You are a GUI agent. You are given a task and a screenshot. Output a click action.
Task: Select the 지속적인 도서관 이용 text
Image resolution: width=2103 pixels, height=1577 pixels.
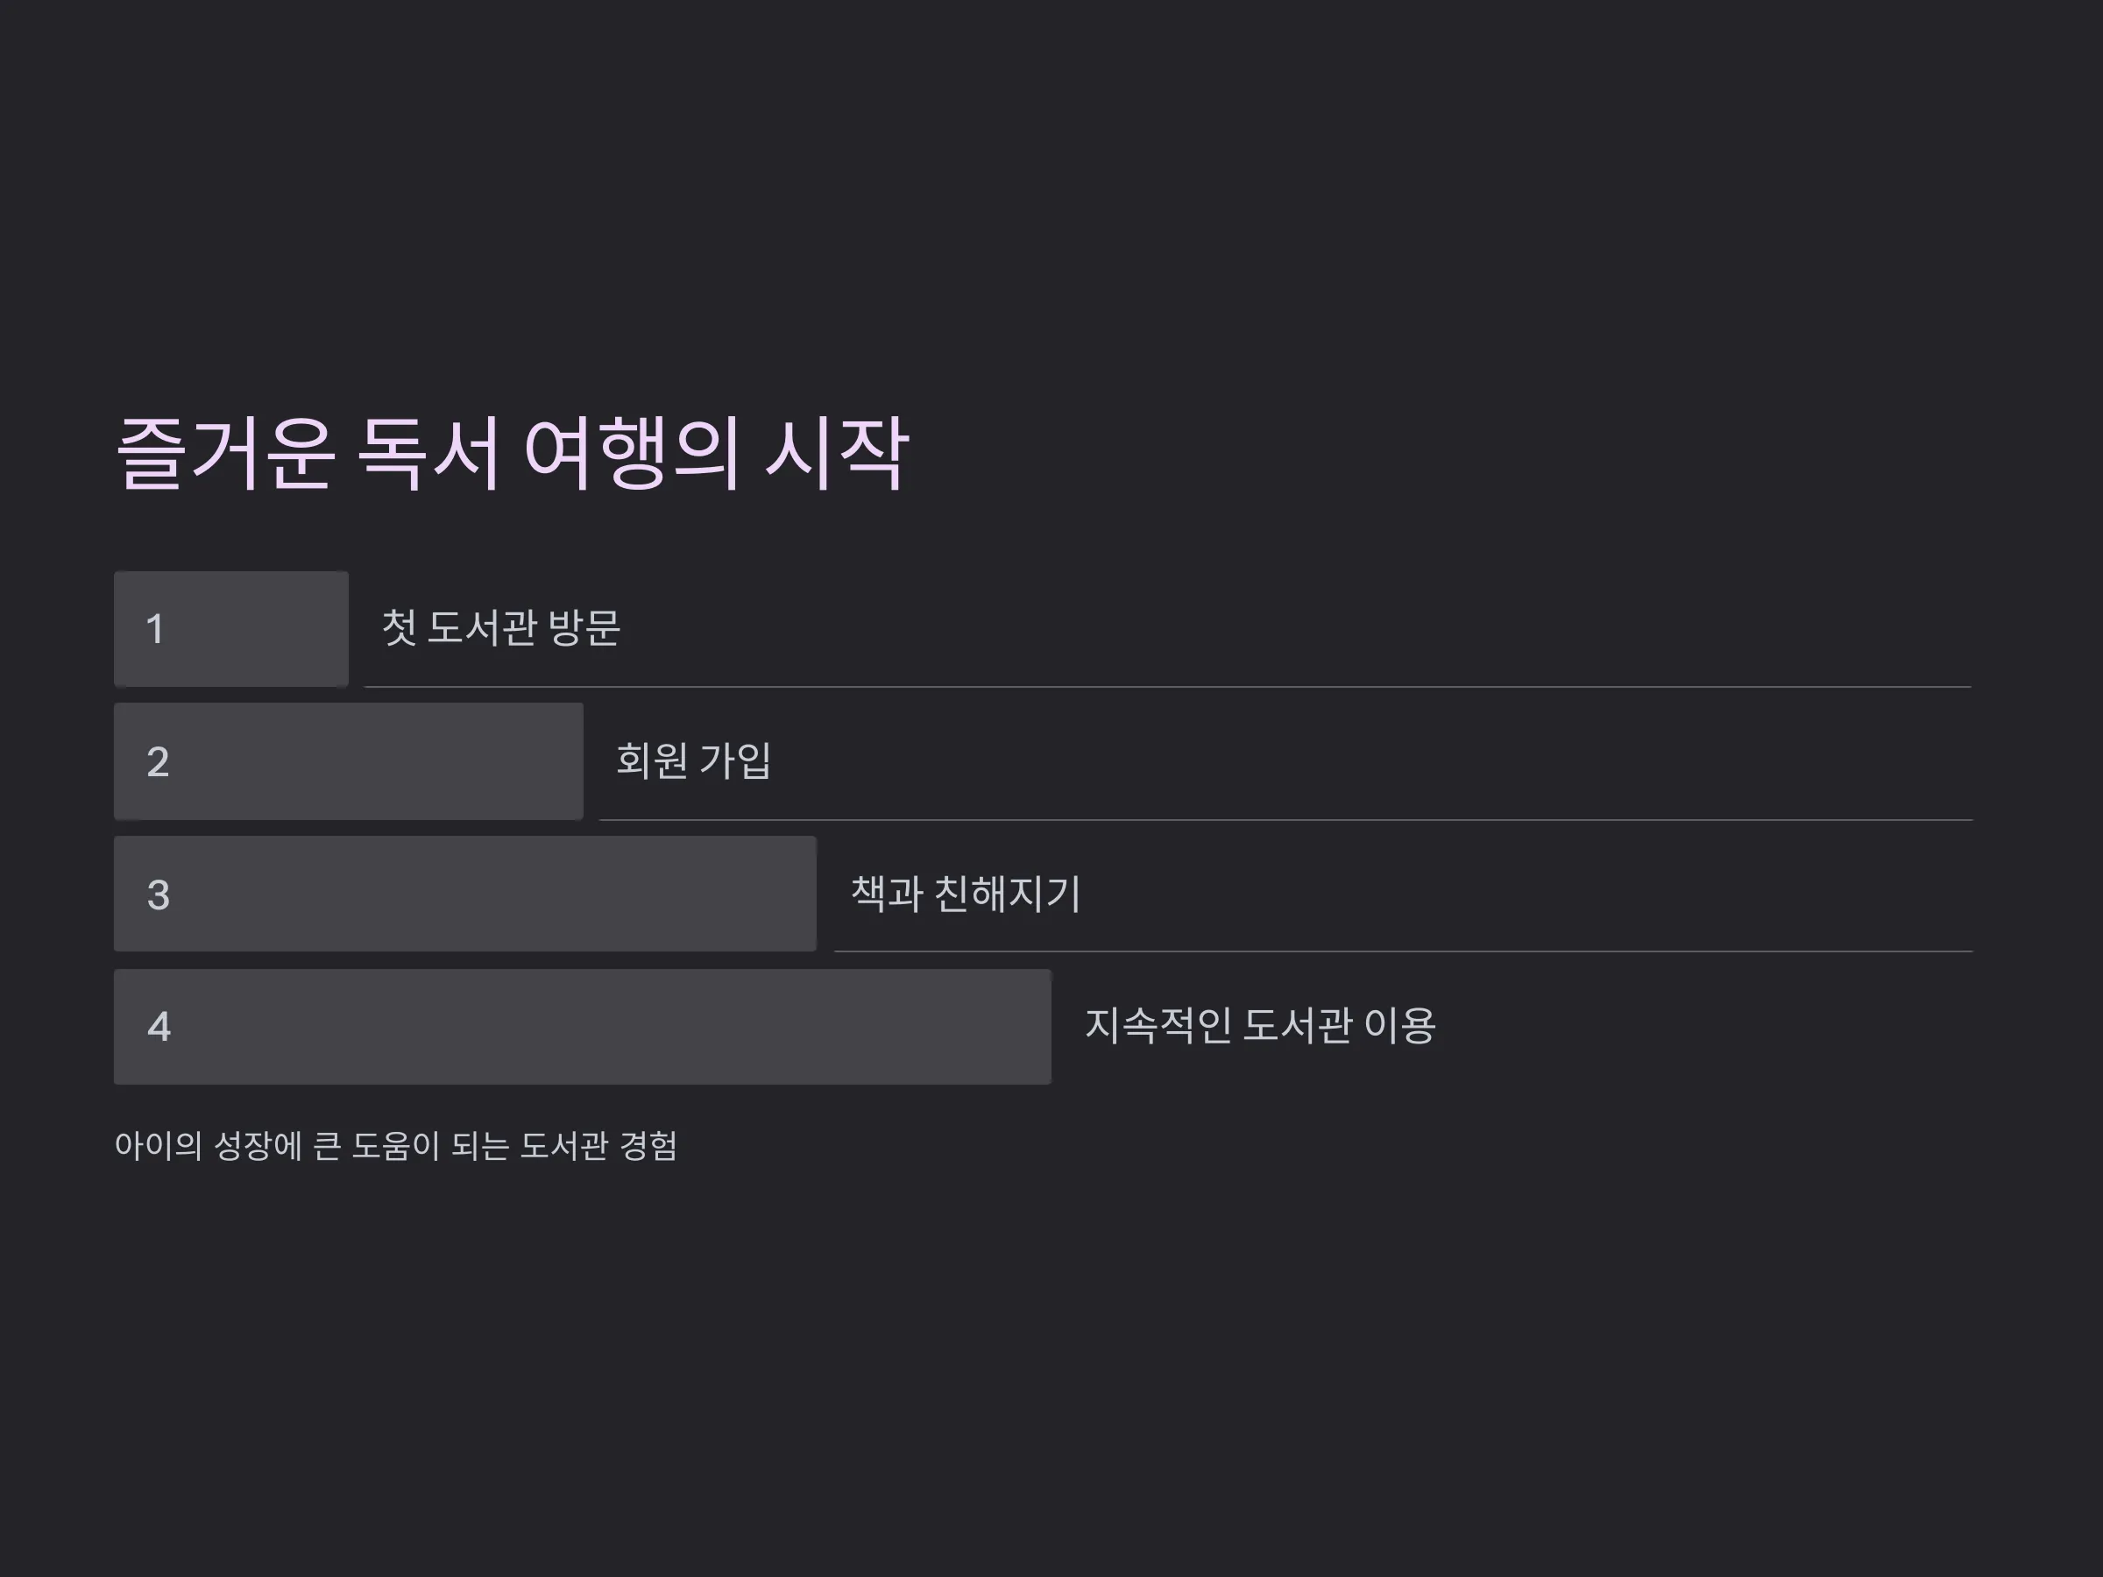coord(1260,1026)
